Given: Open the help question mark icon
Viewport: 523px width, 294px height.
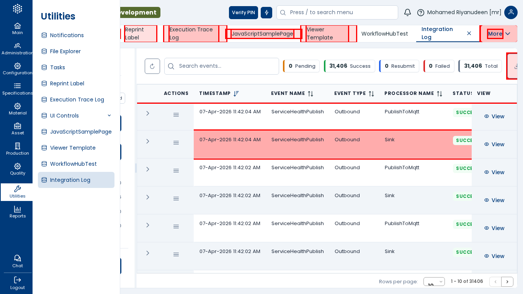Looking at the screenshot, I should (x=420, y=13).
